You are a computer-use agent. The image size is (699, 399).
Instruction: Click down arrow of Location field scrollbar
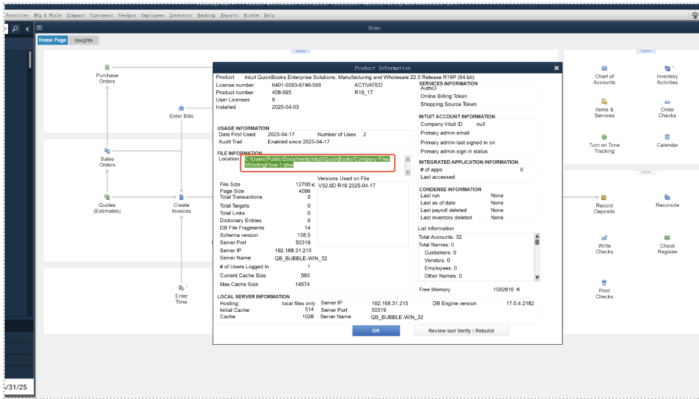407,173
